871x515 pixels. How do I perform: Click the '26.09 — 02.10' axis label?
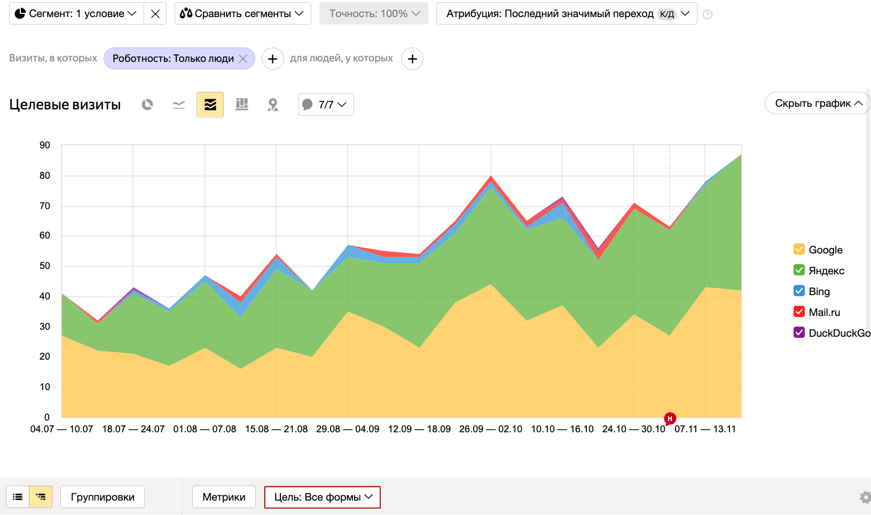point(491,429)
